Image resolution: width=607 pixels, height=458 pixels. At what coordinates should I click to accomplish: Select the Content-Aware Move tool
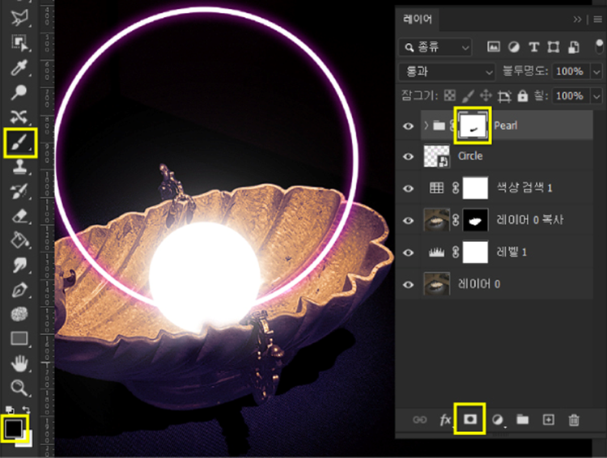(19, 117)
